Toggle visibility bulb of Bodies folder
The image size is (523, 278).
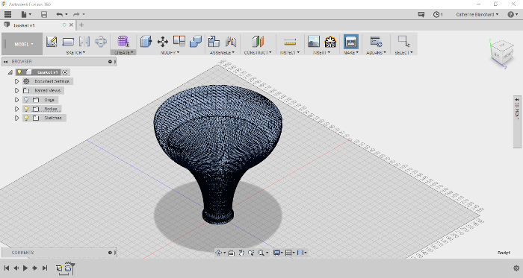tap(26, 109)
